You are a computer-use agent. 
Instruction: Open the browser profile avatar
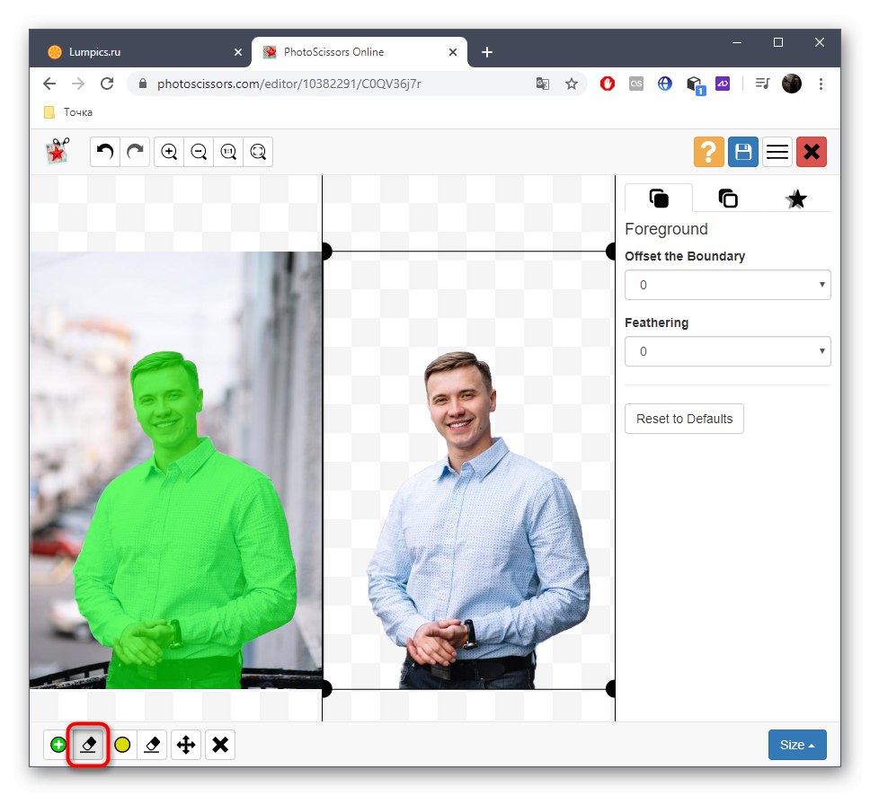[x=792, y=84]
